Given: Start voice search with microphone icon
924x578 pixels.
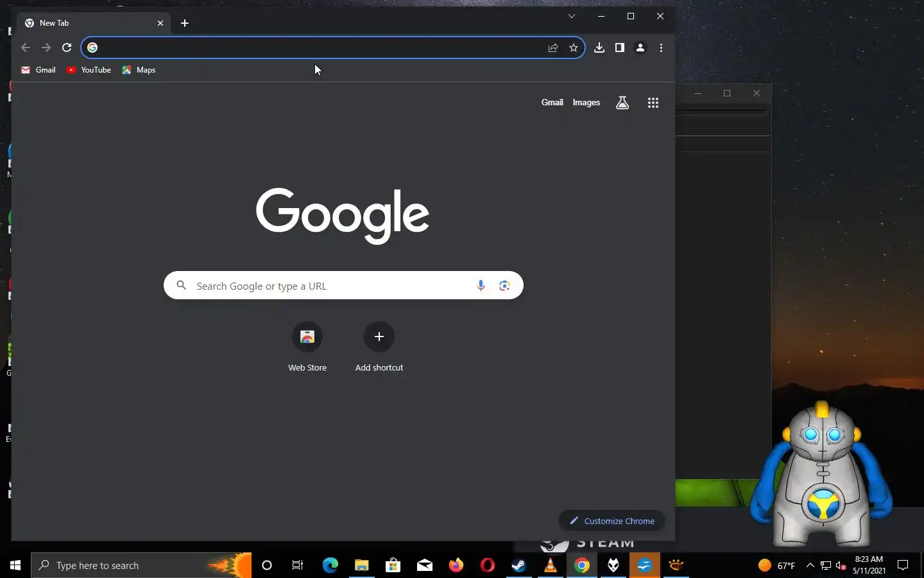Looking at the screenshot, I should click(481, 286).
